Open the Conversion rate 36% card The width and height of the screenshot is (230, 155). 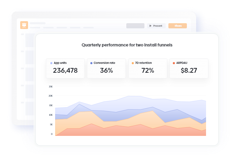[x=106, y=68]
